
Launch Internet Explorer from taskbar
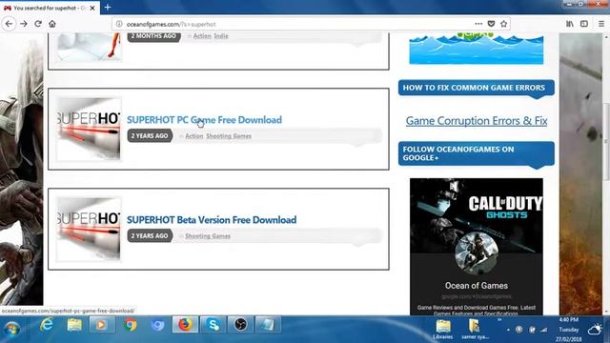47,325
